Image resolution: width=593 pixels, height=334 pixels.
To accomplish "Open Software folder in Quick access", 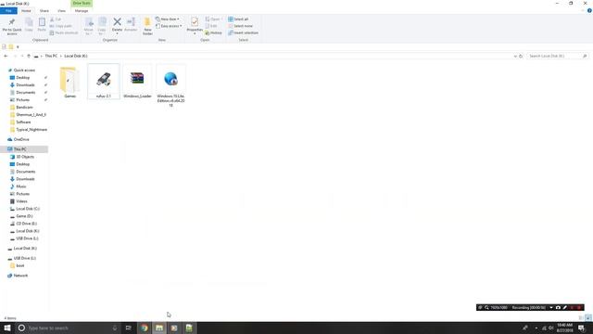I will click(23, 122).
